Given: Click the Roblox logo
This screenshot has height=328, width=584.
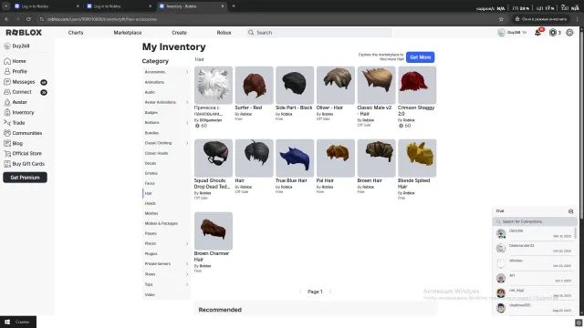Looking at the screenshot, I should [x=24, y=33].
